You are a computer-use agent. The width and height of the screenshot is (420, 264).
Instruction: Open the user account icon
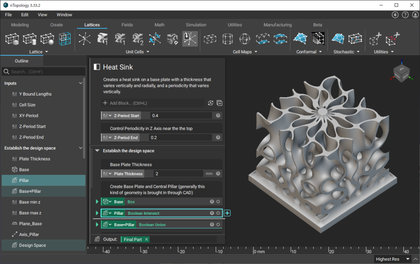click(415, 15)
